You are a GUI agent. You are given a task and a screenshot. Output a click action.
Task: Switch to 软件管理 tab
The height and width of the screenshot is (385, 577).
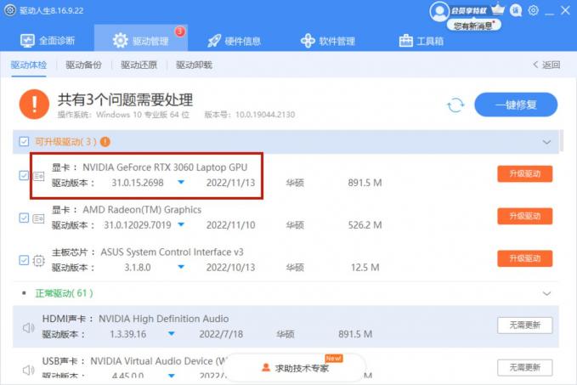(327, 41)
